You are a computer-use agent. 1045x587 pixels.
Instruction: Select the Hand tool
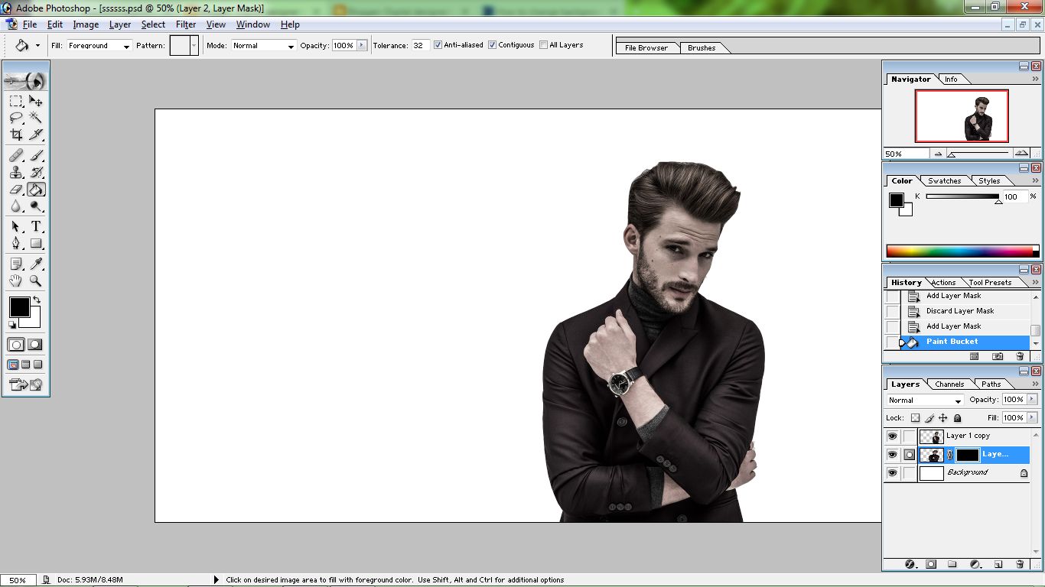pyautogui.click(x=16, y=281)
